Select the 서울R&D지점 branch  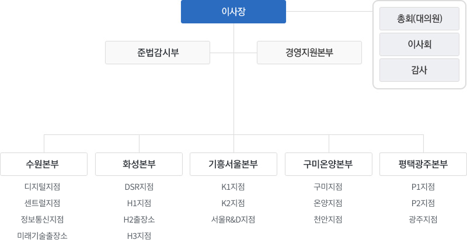(233, 220)
